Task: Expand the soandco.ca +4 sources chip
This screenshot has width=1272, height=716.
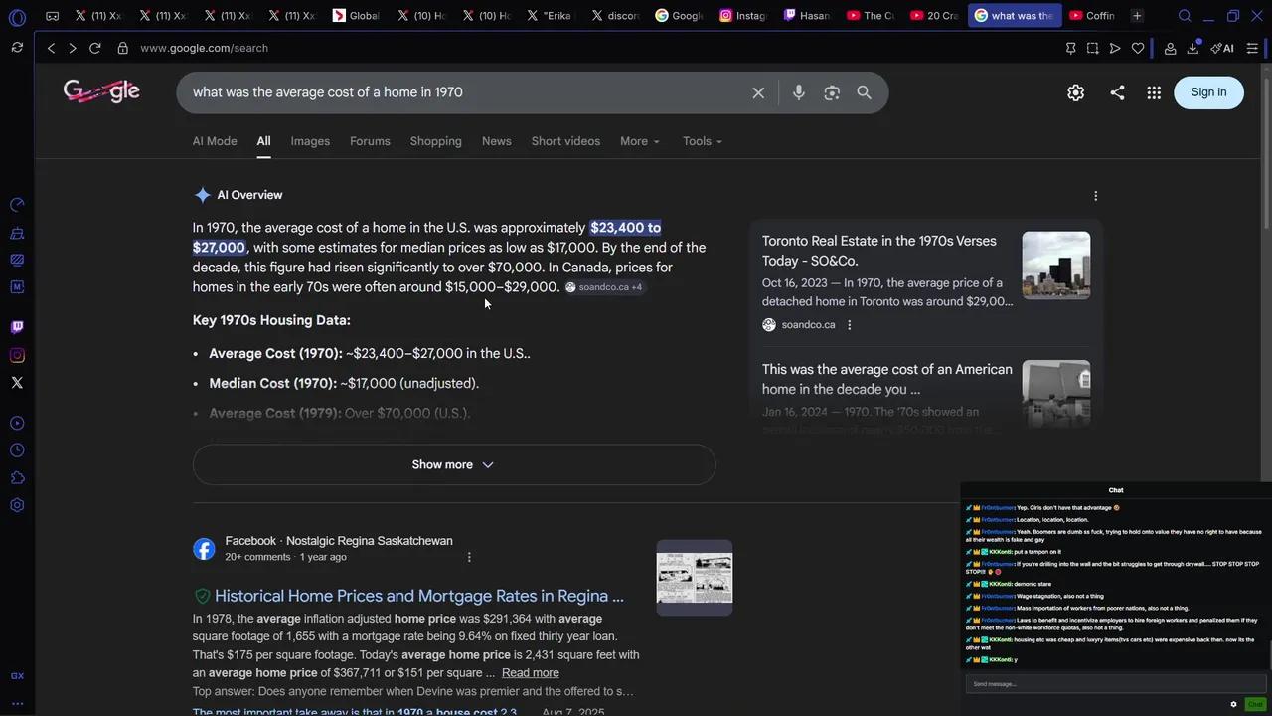Action: pyautogui.click(x=604, y=287)
